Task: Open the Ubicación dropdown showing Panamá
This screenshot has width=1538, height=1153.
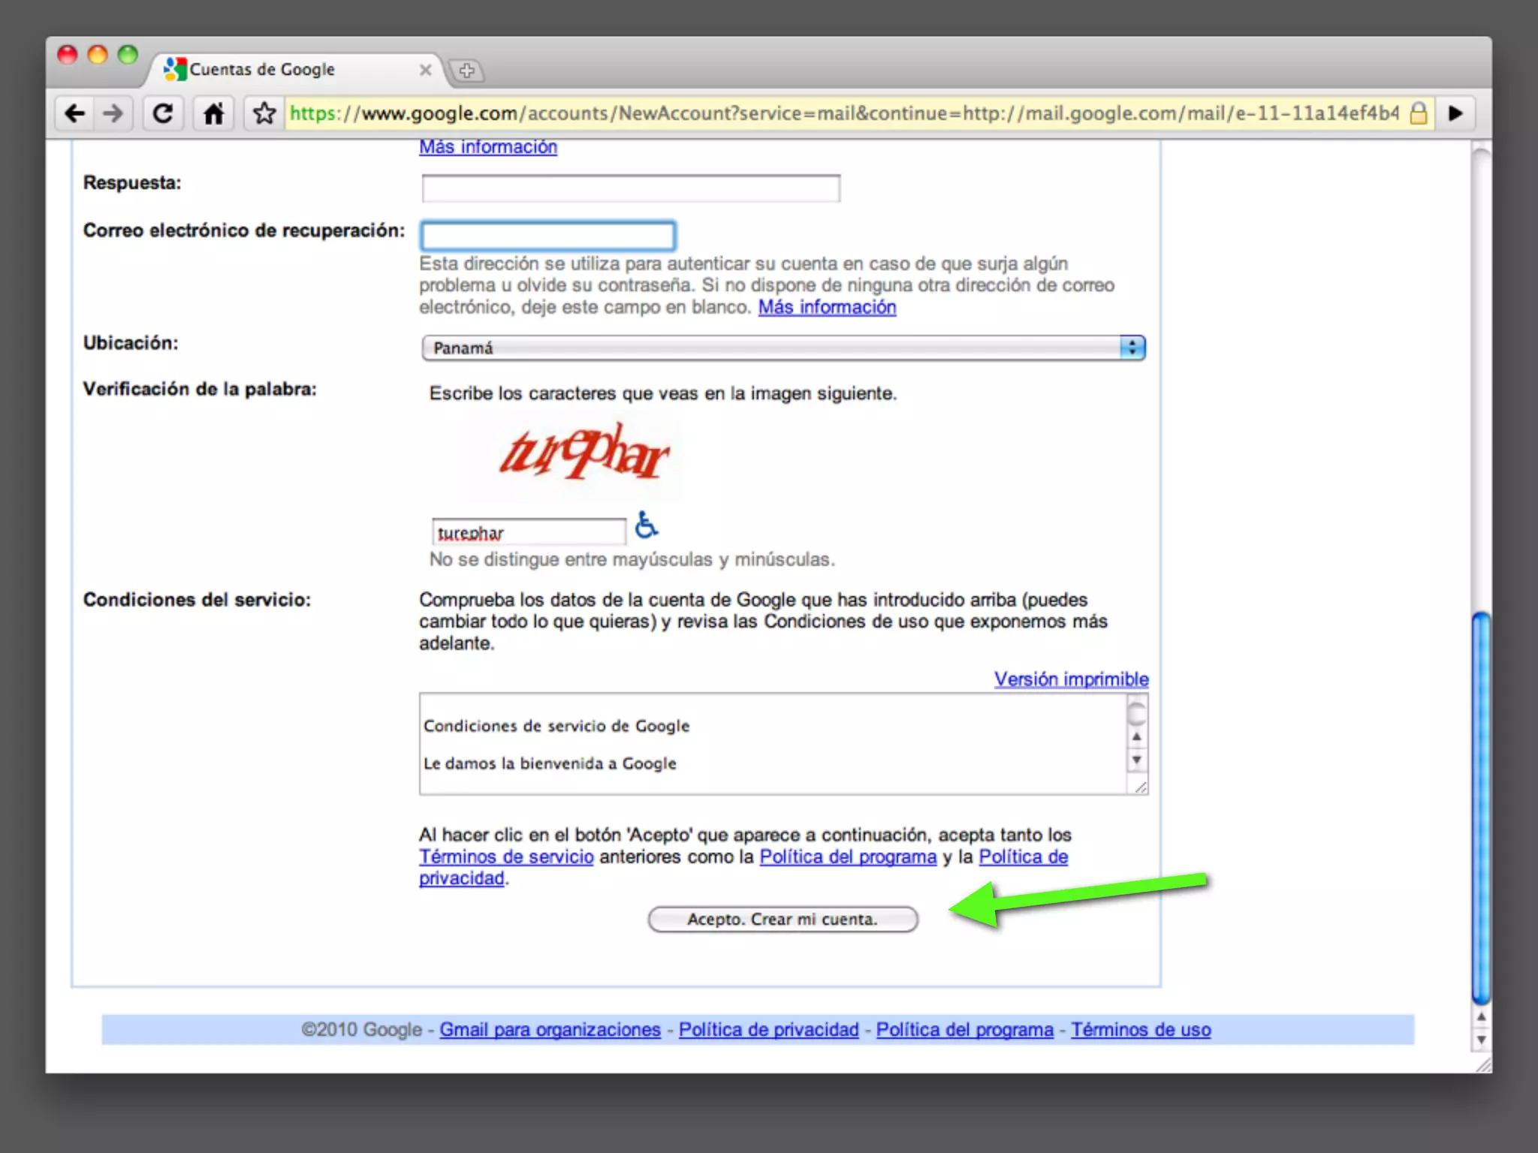Action: (783, 348)
